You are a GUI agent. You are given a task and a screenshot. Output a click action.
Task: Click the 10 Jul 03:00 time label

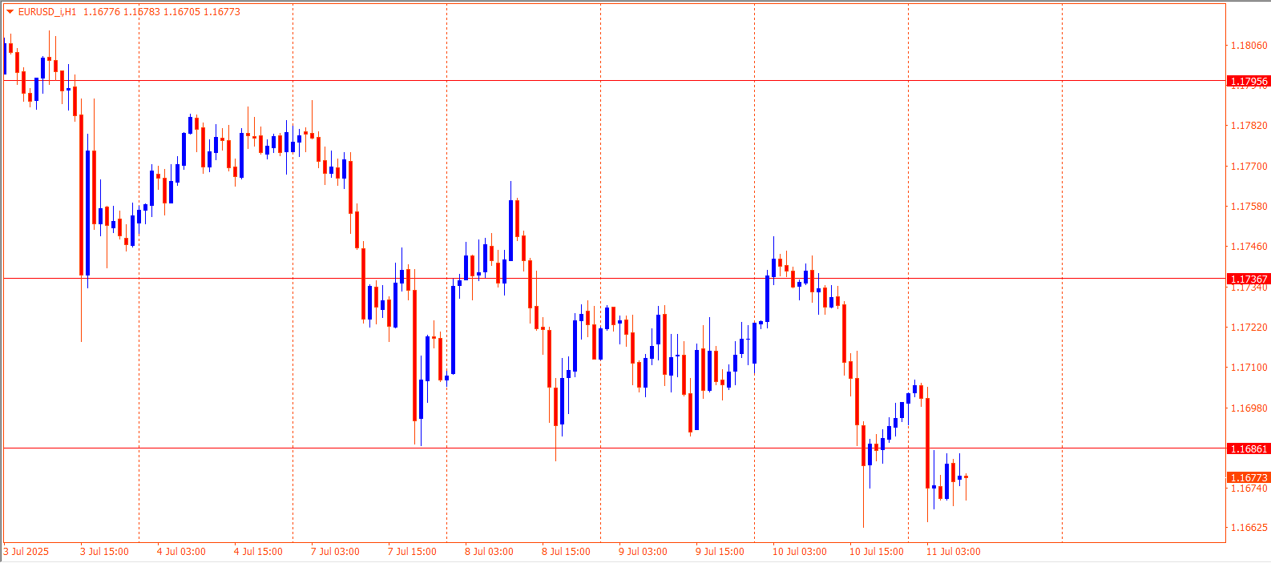click(x=800, y=552)
